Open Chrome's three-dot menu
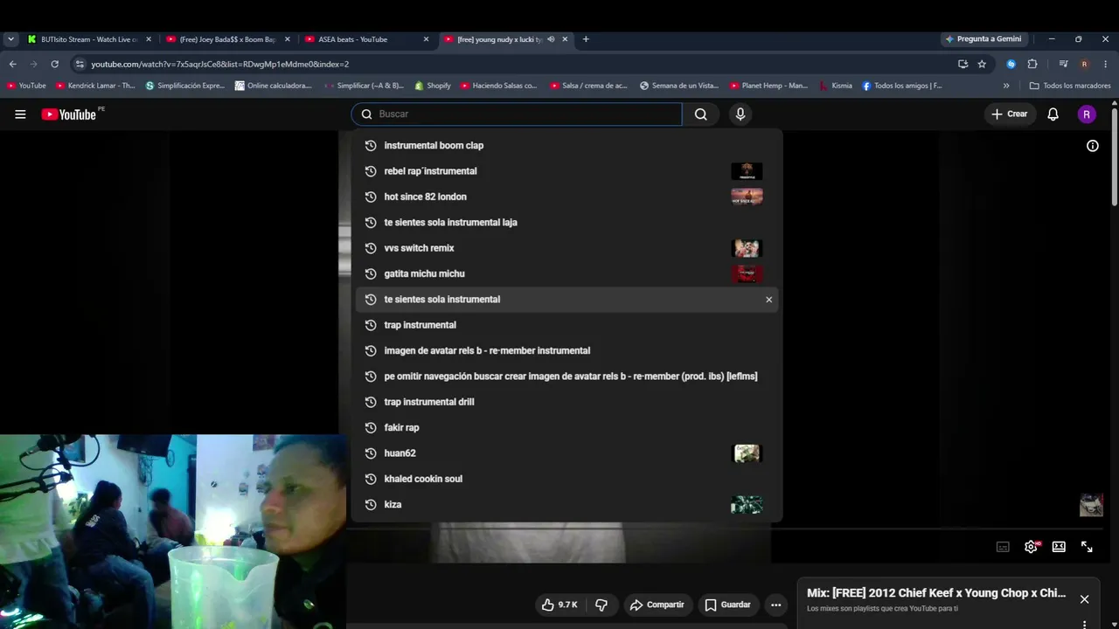The image size is (1119, 629). tap(1106, 64)
